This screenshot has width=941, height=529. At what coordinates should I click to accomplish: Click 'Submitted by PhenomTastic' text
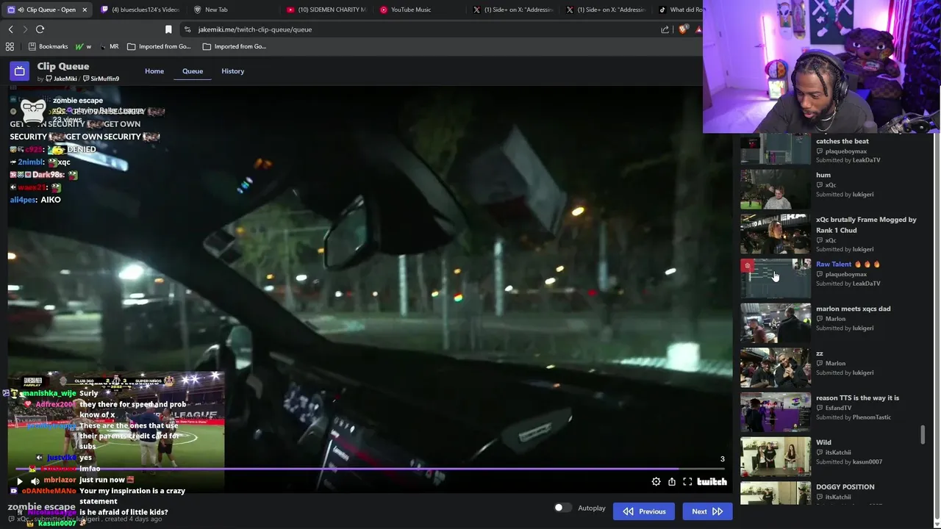point(853,417)
